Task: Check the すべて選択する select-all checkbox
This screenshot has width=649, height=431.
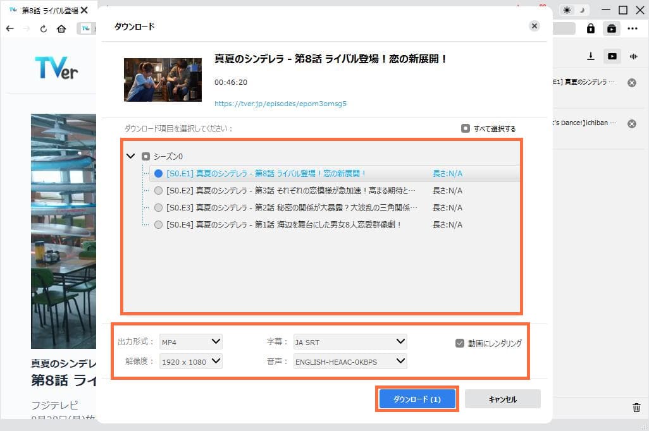Action: pyautogui.click(x=466, y=128)
